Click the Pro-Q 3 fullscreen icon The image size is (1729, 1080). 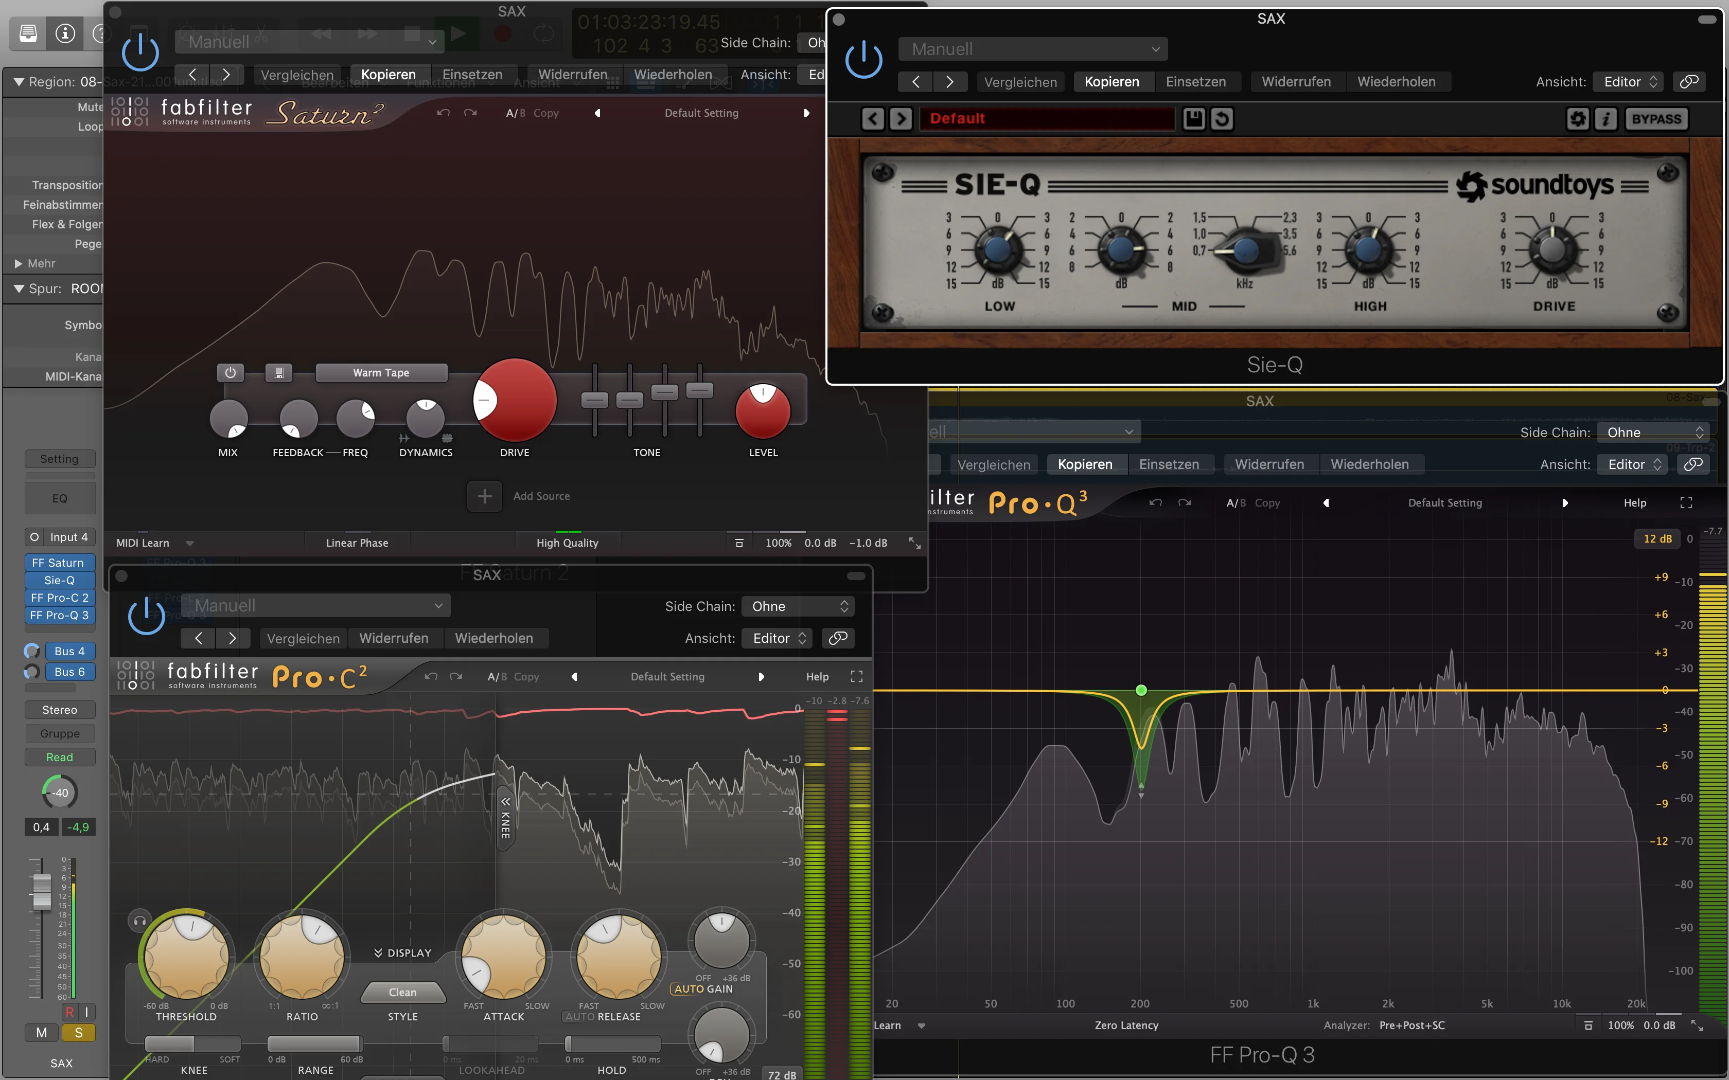click(1686, 503)
